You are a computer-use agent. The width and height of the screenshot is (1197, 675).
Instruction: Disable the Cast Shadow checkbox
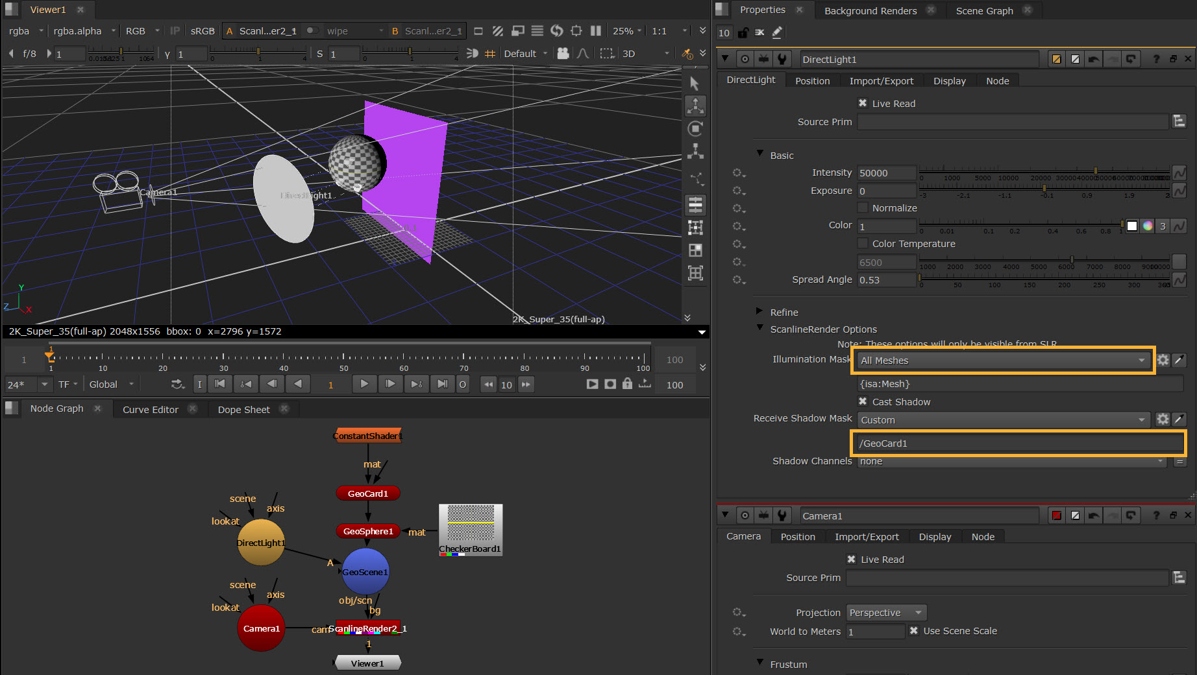coord(863,401)
